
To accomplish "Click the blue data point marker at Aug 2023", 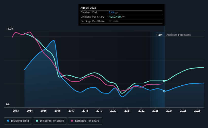I will (x=164, y=91).
